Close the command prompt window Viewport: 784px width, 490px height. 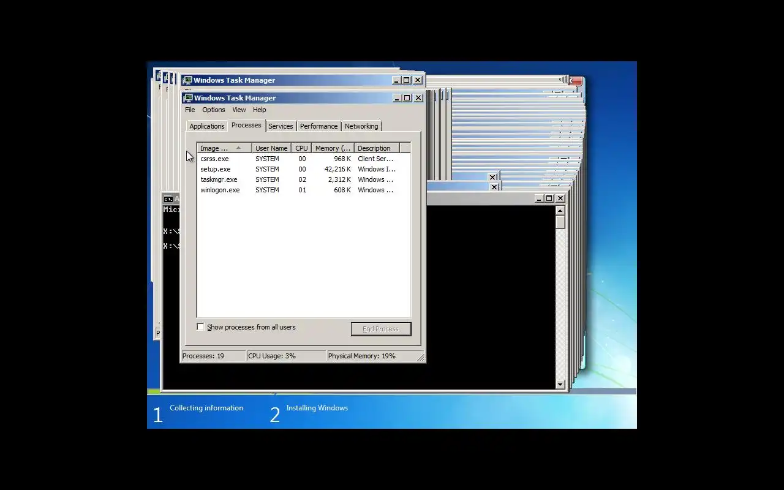[560, 198]
